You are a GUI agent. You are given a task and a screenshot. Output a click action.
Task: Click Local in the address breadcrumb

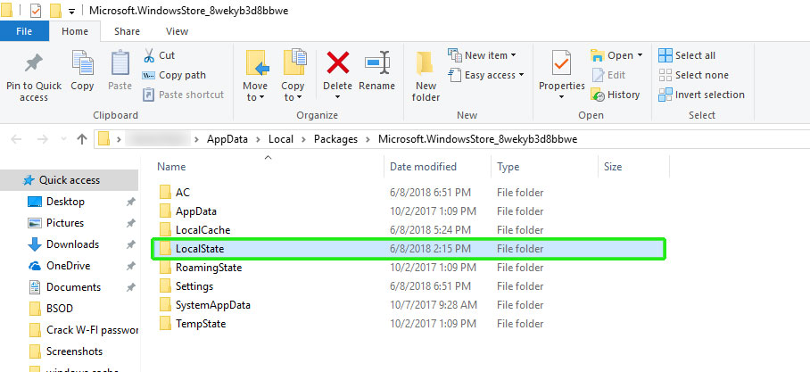[281, 139]
